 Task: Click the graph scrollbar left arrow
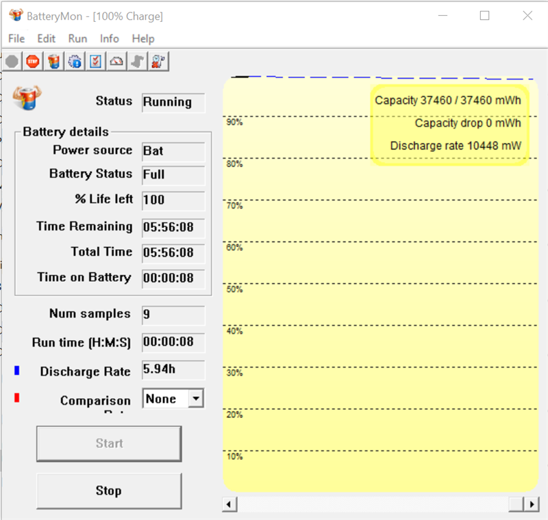(x=229, y=504)
